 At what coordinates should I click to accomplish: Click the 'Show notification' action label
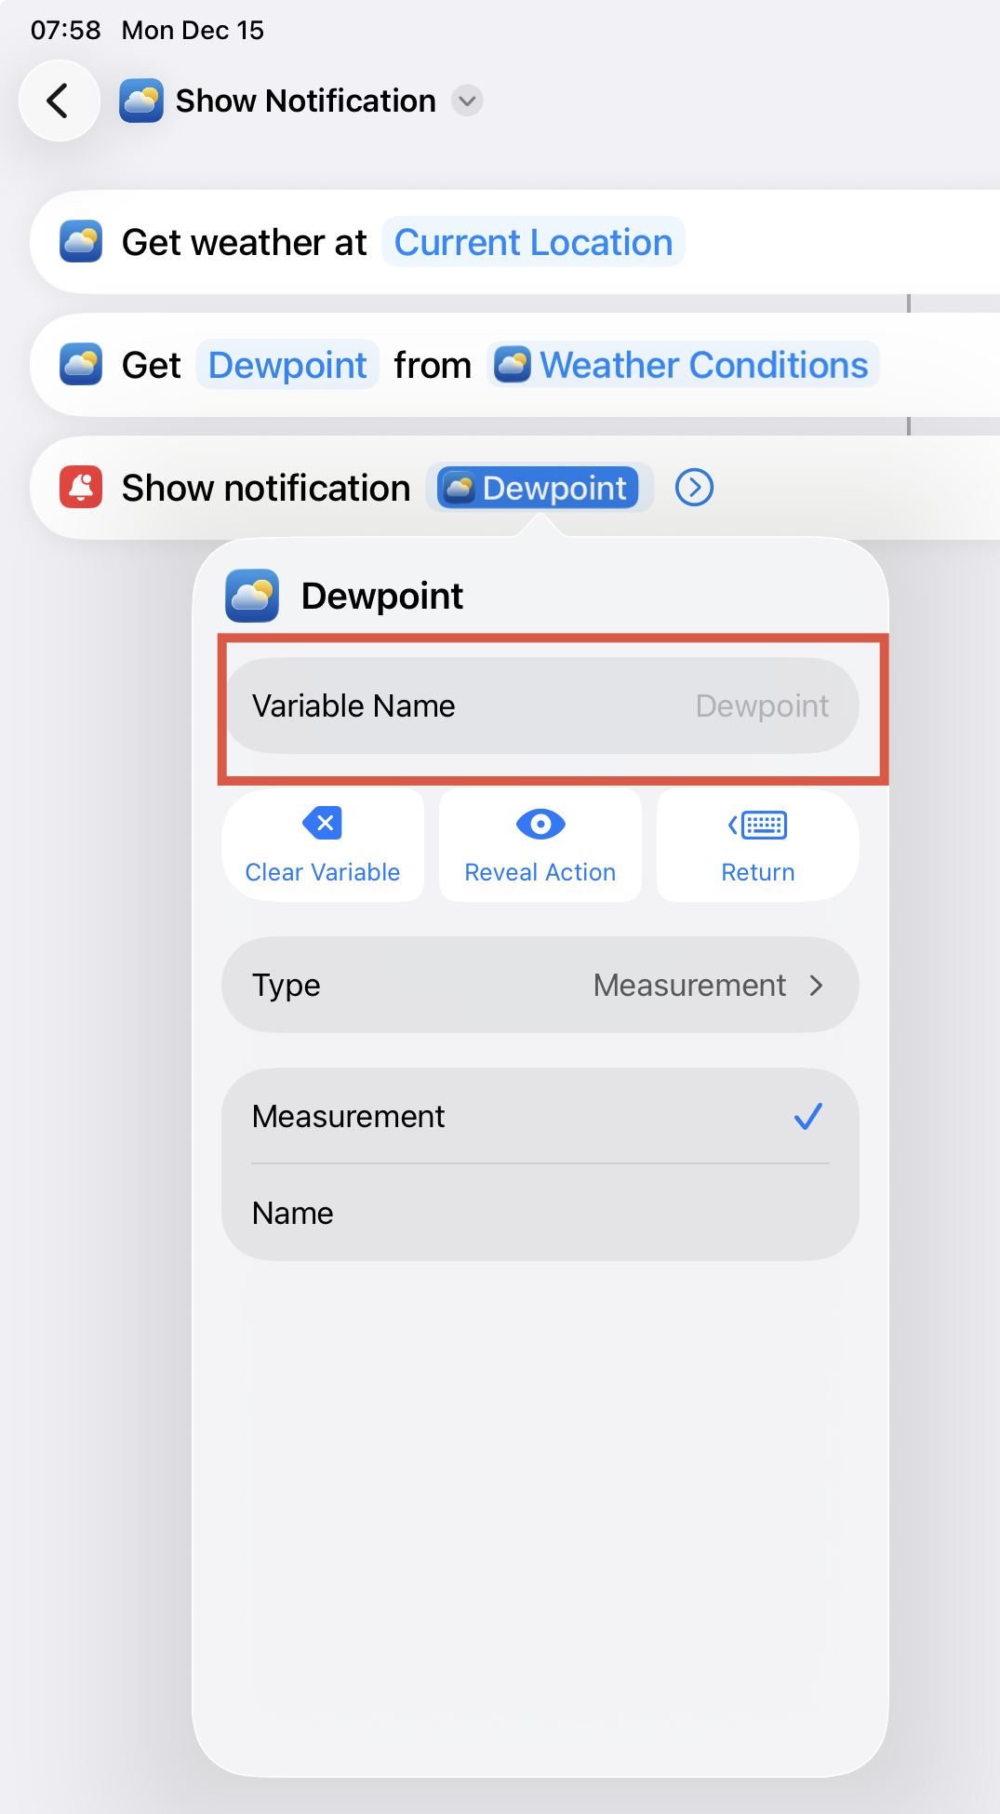(x=266, y=488)
